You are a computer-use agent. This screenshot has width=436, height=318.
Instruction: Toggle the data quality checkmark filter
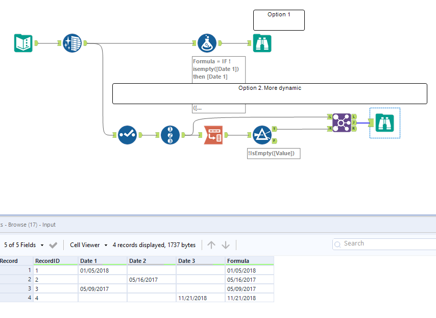coord(53,244)
